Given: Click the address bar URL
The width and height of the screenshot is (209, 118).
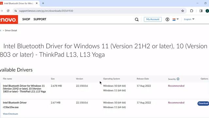Looking at the screenshot, I should pos(46,11).
